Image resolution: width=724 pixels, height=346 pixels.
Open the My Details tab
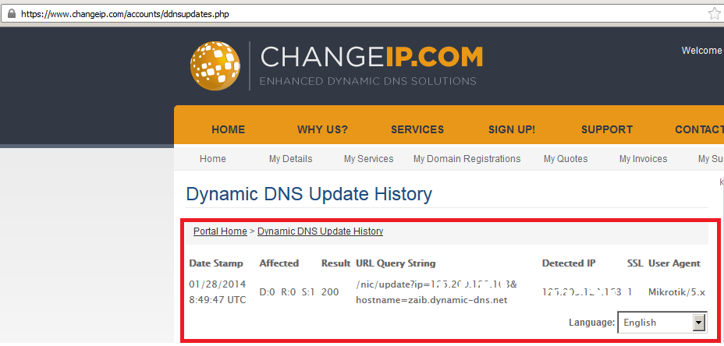coord(290,159)
